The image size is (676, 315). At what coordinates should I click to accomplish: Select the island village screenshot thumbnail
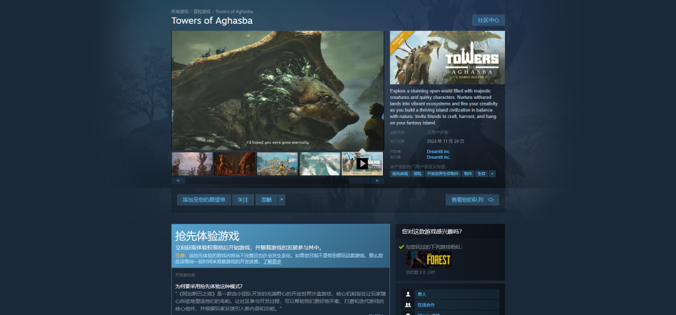(277, 163)
